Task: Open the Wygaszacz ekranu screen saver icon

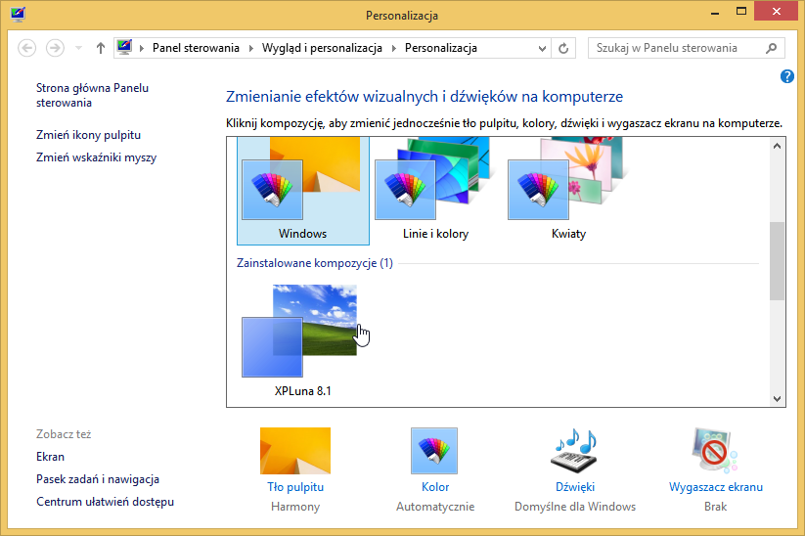Action: (715, 450)
